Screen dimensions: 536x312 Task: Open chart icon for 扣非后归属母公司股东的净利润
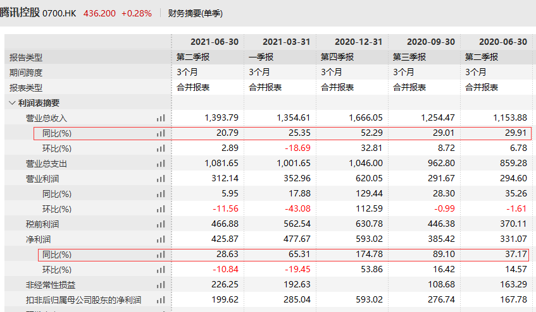[x=161, y=300]
